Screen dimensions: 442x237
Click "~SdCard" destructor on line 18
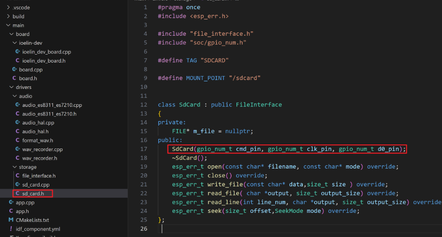[x=185, y=158]
